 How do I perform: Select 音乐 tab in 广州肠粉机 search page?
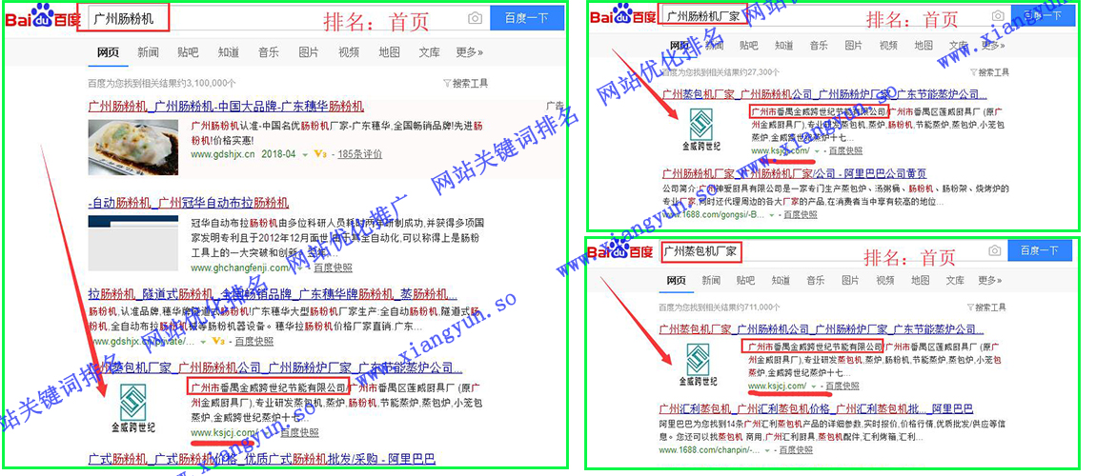click(x=269, y=52)
